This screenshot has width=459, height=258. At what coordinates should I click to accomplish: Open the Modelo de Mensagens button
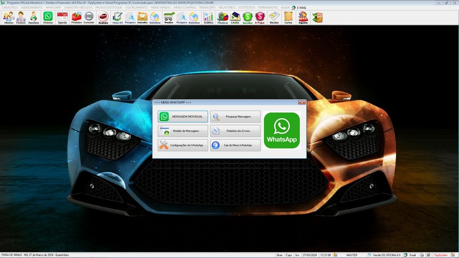[182, 131]
